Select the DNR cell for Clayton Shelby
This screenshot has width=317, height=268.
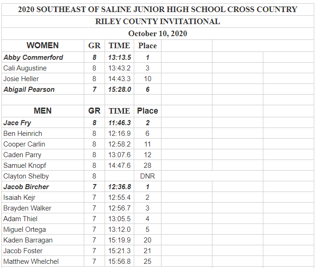click(x=147, y=176)
